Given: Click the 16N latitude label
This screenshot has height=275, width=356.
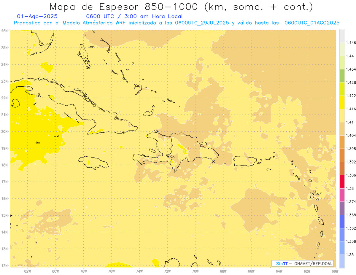Looking at the screenshot, I should coord(4,198).
